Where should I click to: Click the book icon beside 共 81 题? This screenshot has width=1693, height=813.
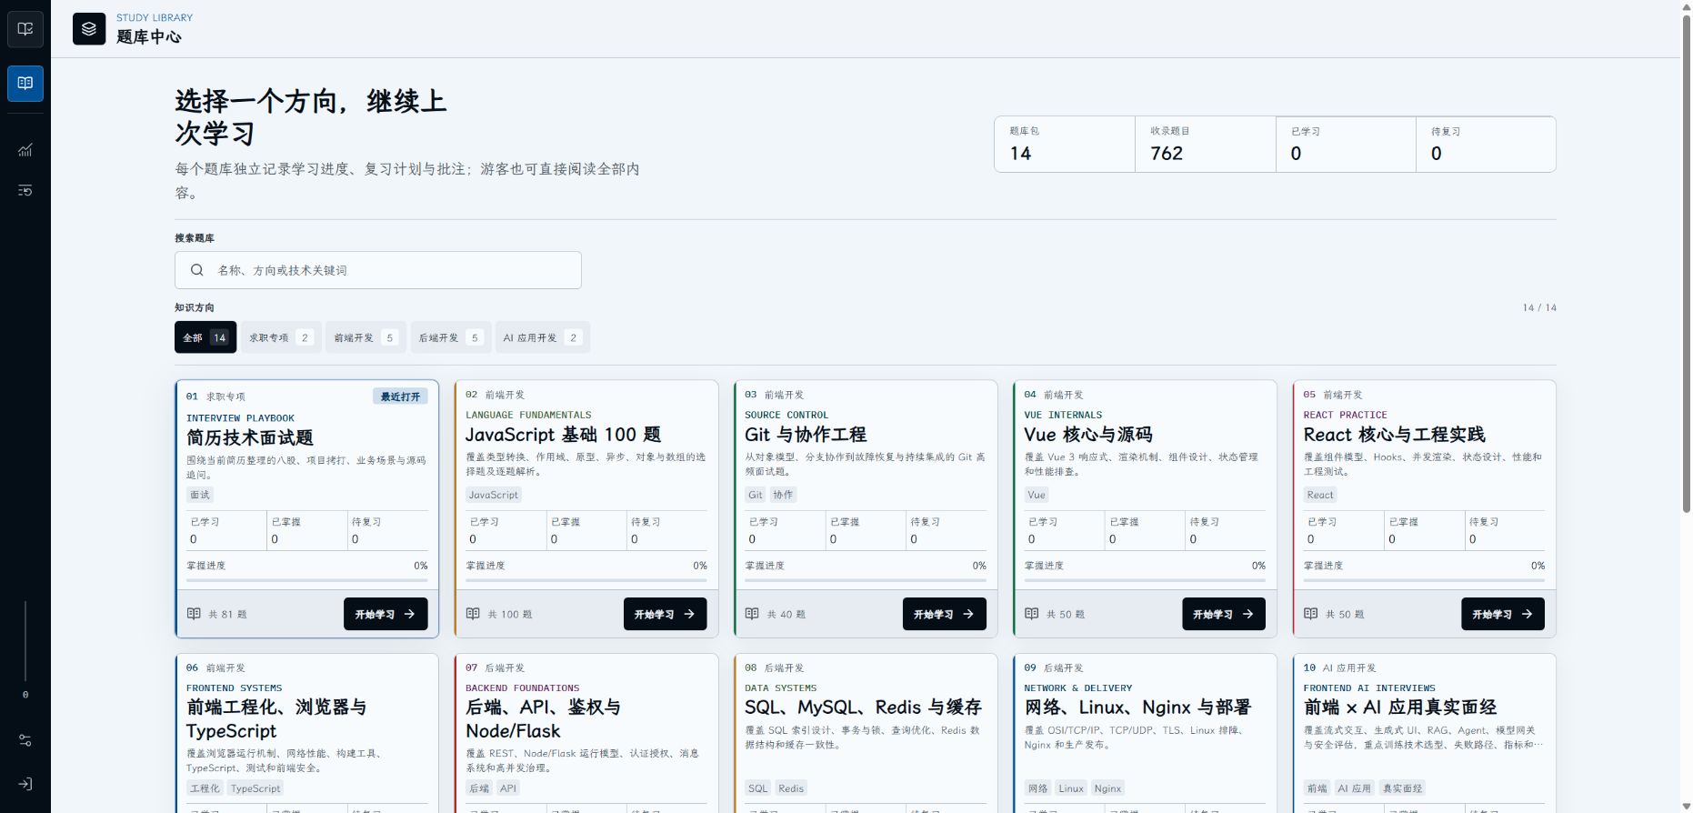pyautogui.click(x=194, y=614)
